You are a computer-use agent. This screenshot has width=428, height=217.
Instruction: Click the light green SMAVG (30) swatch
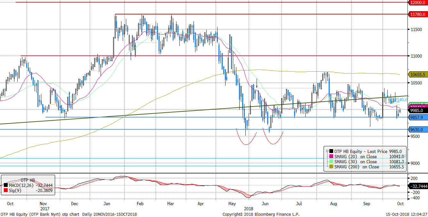(331, 162)
